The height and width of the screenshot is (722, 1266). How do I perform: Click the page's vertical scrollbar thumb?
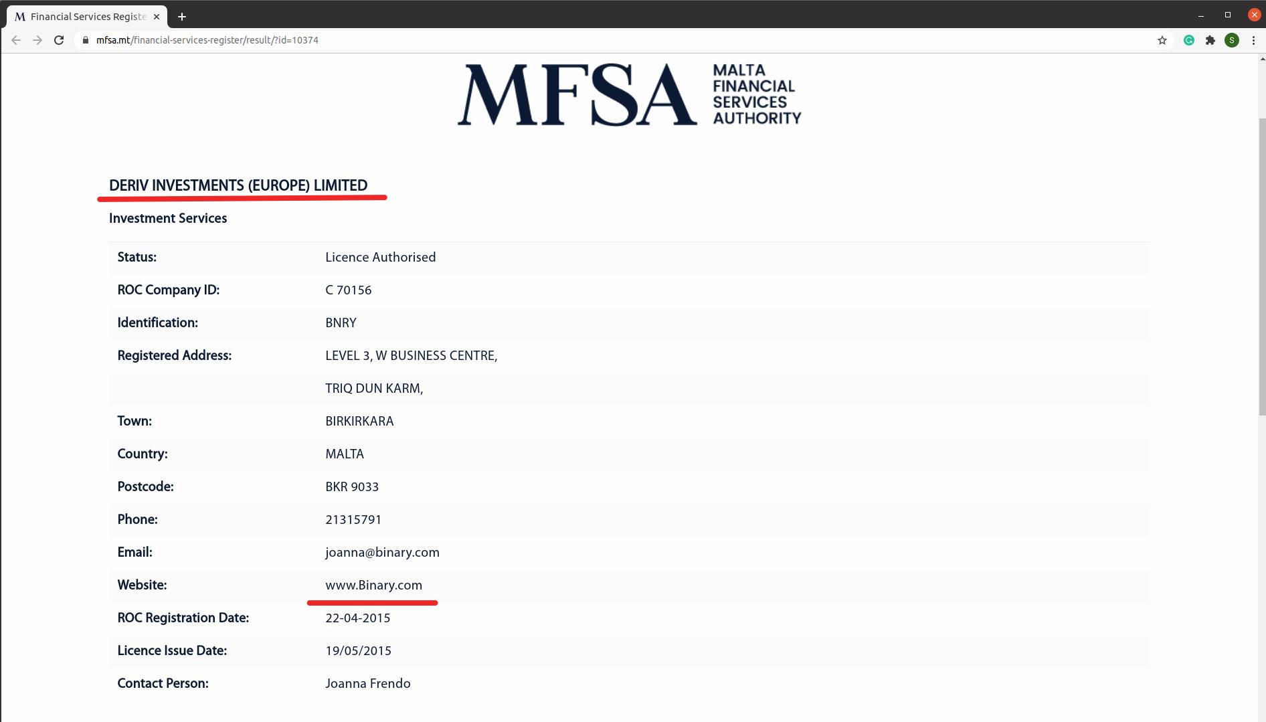(x=1262, y=266)
